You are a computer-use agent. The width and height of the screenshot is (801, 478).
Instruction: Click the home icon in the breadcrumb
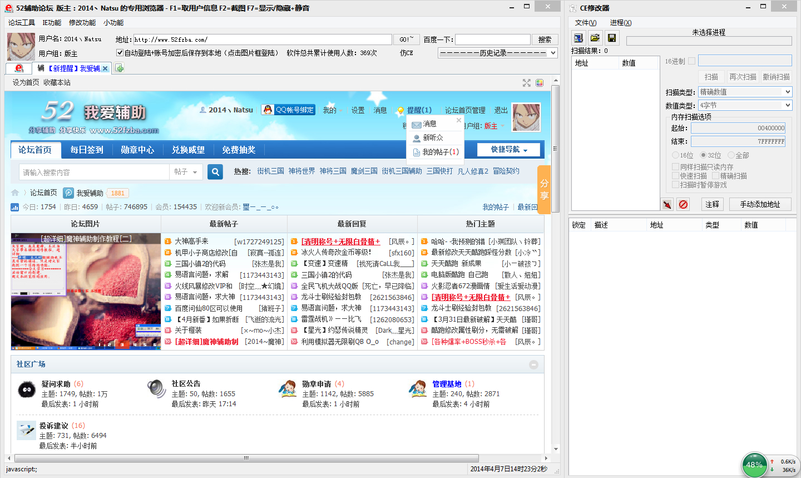pyautogui.click(x=15, y=193)
